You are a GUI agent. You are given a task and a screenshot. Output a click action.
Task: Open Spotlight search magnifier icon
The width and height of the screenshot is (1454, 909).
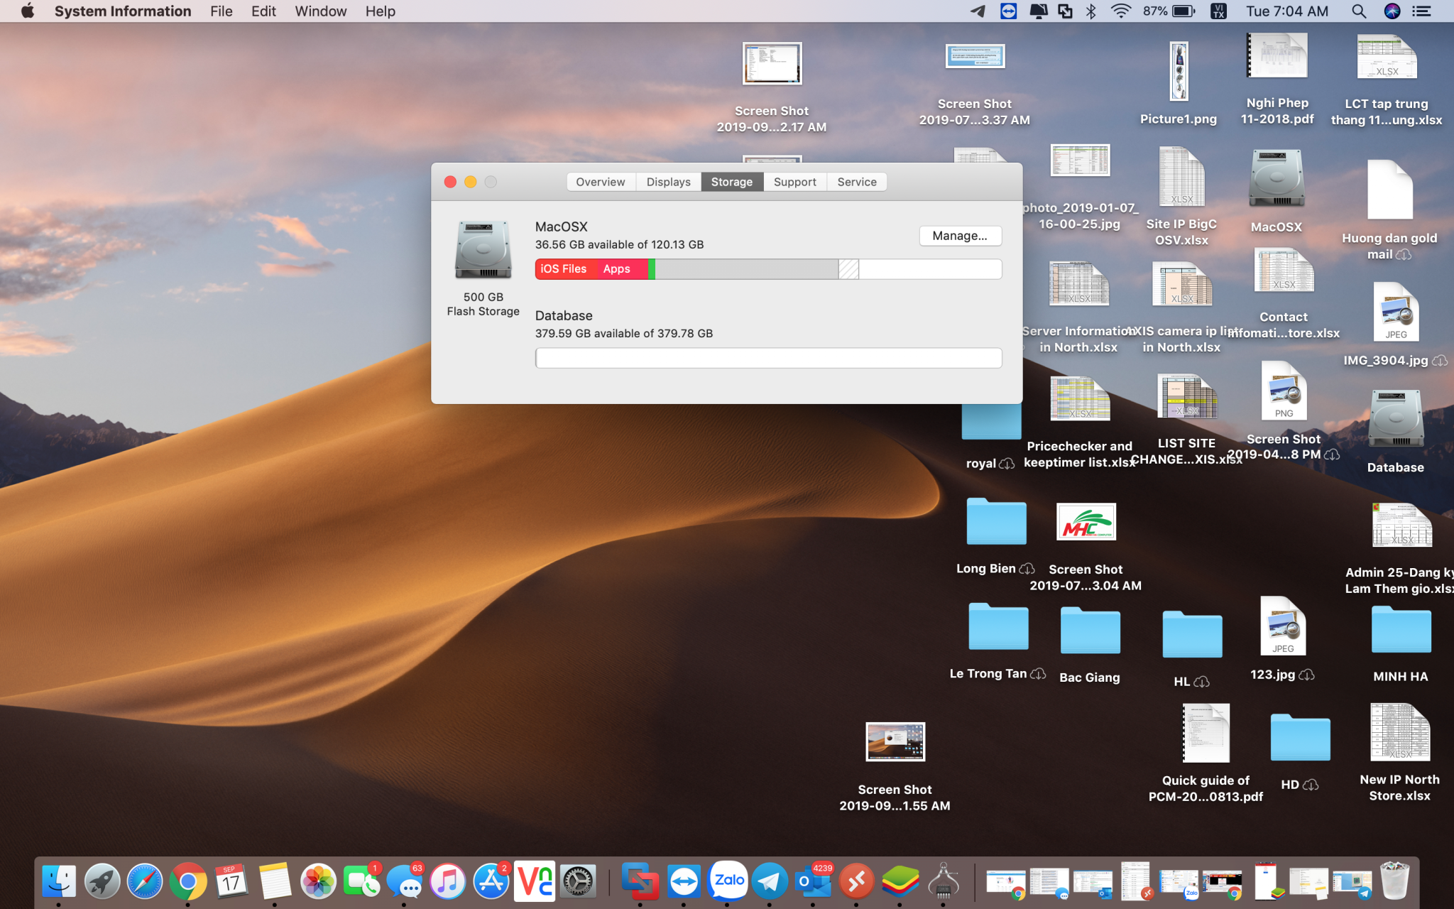point(1358,11)
